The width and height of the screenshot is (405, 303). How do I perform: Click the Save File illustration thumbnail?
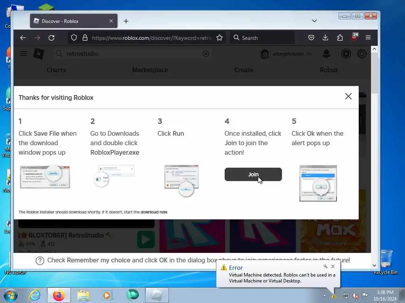click(45, 177)
